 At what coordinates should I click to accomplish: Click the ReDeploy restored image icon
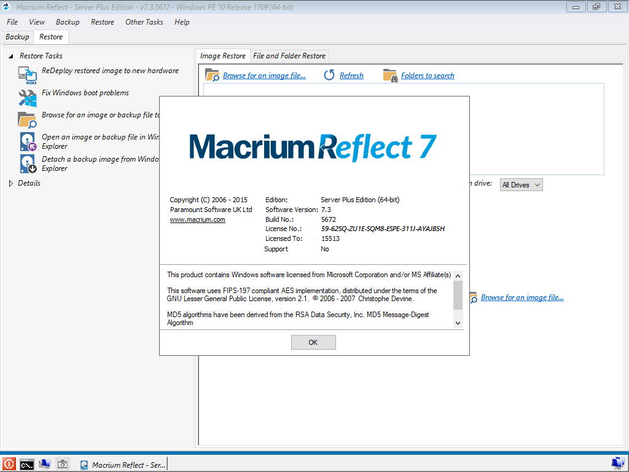pos(27,74)
